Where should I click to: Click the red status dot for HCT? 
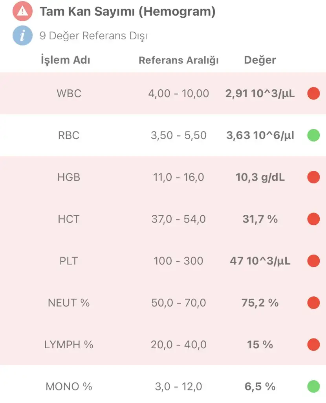pos(313,219)
